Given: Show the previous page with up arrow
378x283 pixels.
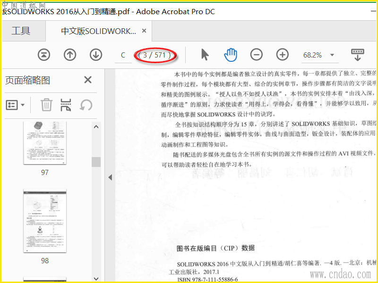Looking at the screenshot, I should pos(70,55).
